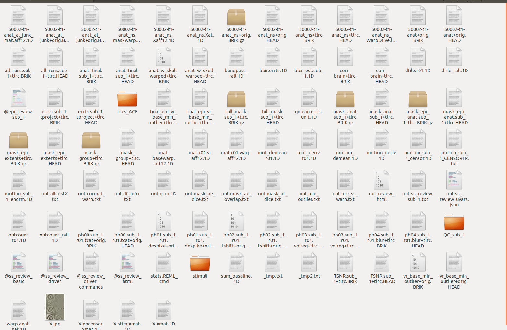Select the dfile_rall.1D file
Viewport: 507px width, 330px height.
point(454,56)
